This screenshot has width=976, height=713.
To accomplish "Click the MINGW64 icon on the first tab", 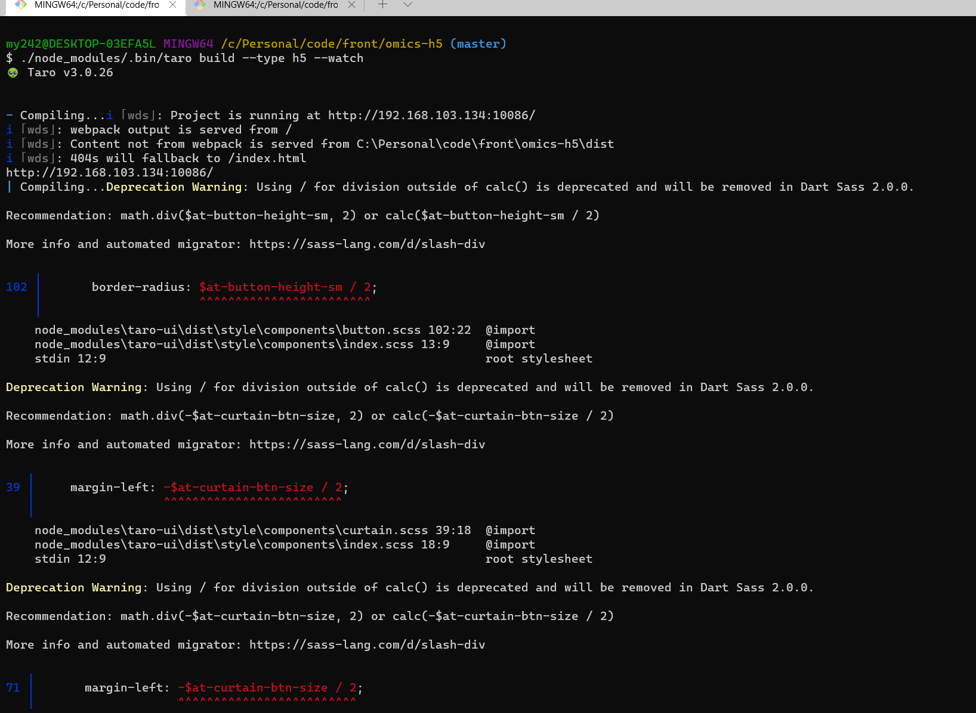I will tap(21, 6).
